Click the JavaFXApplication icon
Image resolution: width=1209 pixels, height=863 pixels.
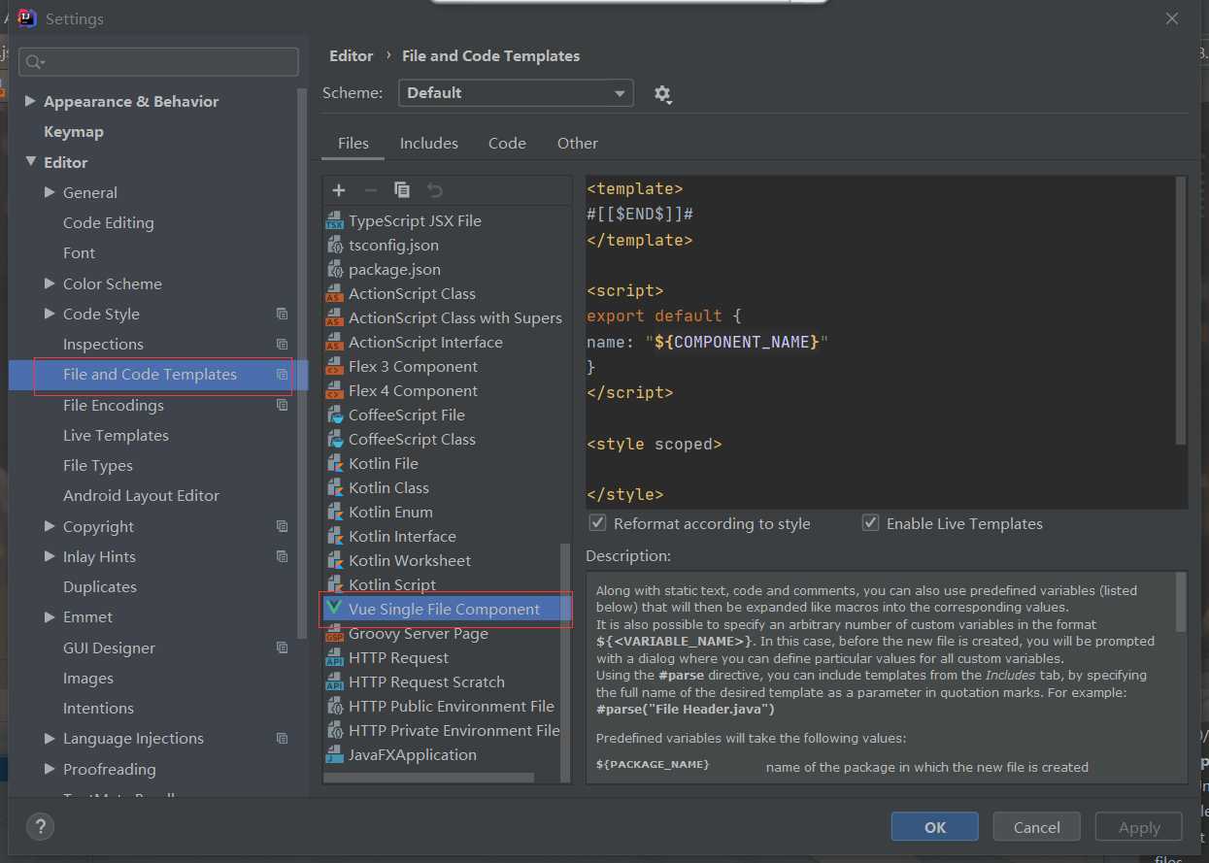(x=334, y=754)
